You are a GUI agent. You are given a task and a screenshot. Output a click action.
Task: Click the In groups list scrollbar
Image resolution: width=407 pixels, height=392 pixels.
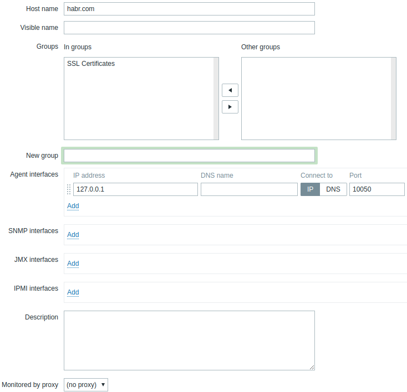click(216, 99)
